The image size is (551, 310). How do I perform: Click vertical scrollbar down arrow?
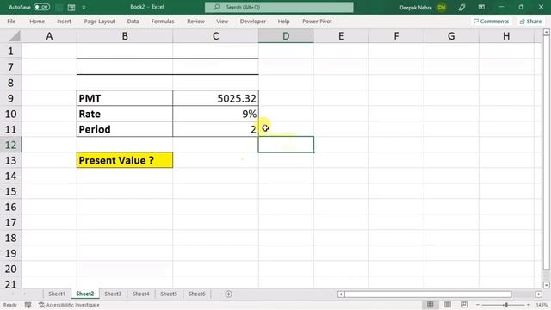pos(546,285)
